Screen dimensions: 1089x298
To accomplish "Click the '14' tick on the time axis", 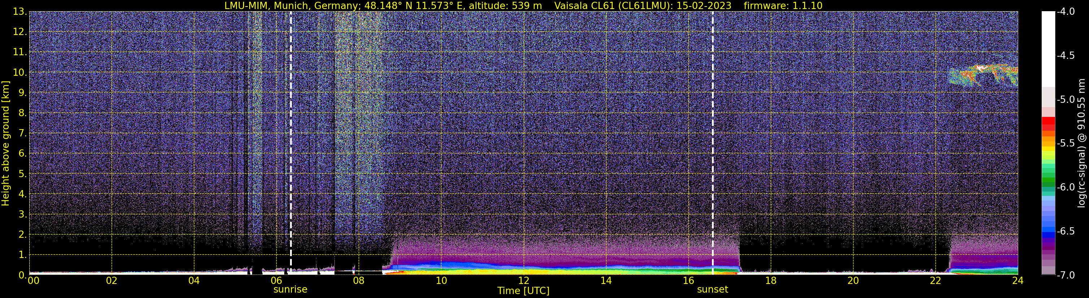I will click(606, 281).
